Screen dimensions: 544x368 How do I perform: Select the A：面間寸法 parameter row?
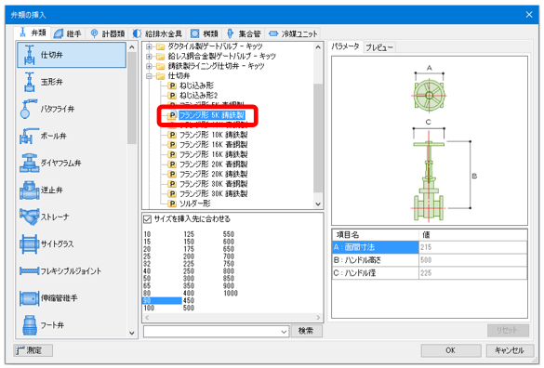(x=376, y=247)
